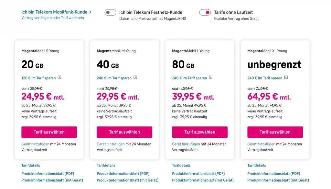Expand Tarifdetails for MagentaMobil S Young
Screen dimensions: 331x189
coord(31,165)
